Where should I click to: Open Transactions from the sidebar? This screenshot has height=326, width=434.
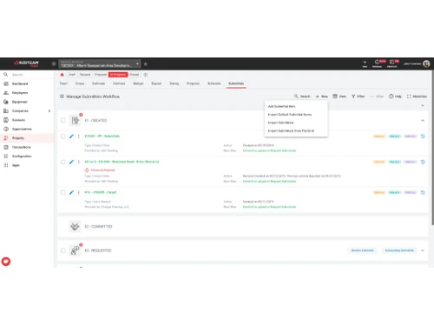(x=21, y=147)
